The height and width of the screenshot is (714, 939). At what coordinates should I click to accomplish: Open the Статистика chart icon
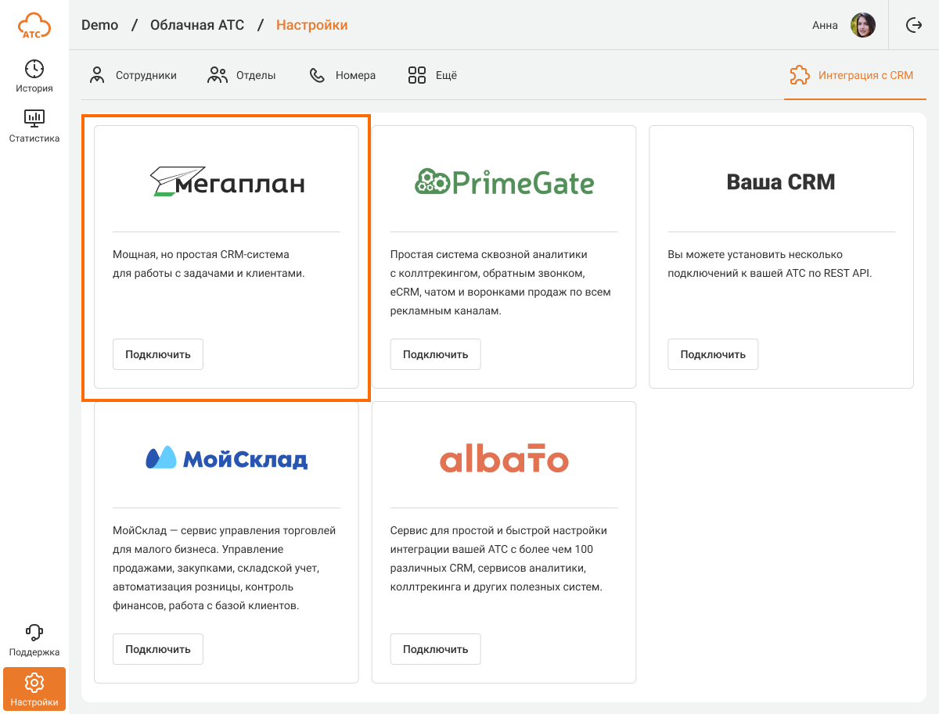click(34, 118)
